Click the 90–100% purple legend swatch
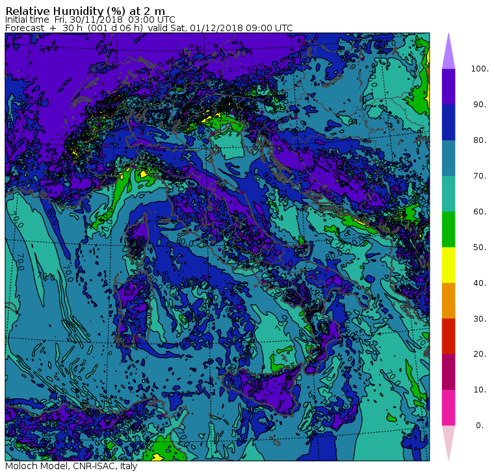This screenshot has height=475, width=494. pyautogui.click(x=448, y=86)
